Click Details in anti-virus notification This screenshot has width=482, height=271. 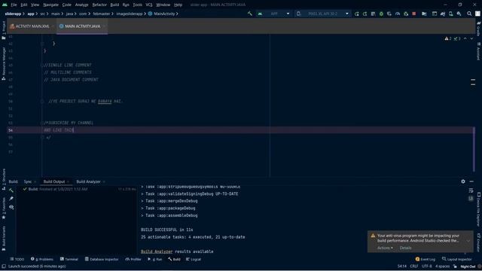coord(405,248)
